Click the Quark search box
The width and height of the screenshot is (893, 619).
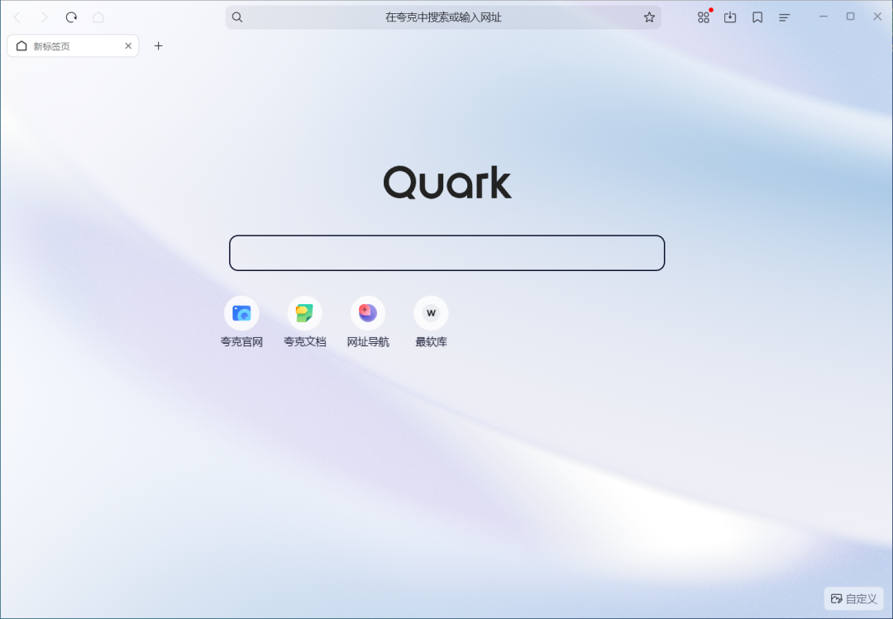tap(447, 253)
